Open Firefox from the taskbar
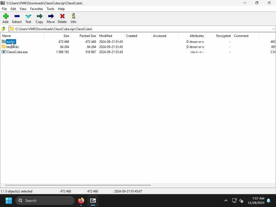 point(81,201)
